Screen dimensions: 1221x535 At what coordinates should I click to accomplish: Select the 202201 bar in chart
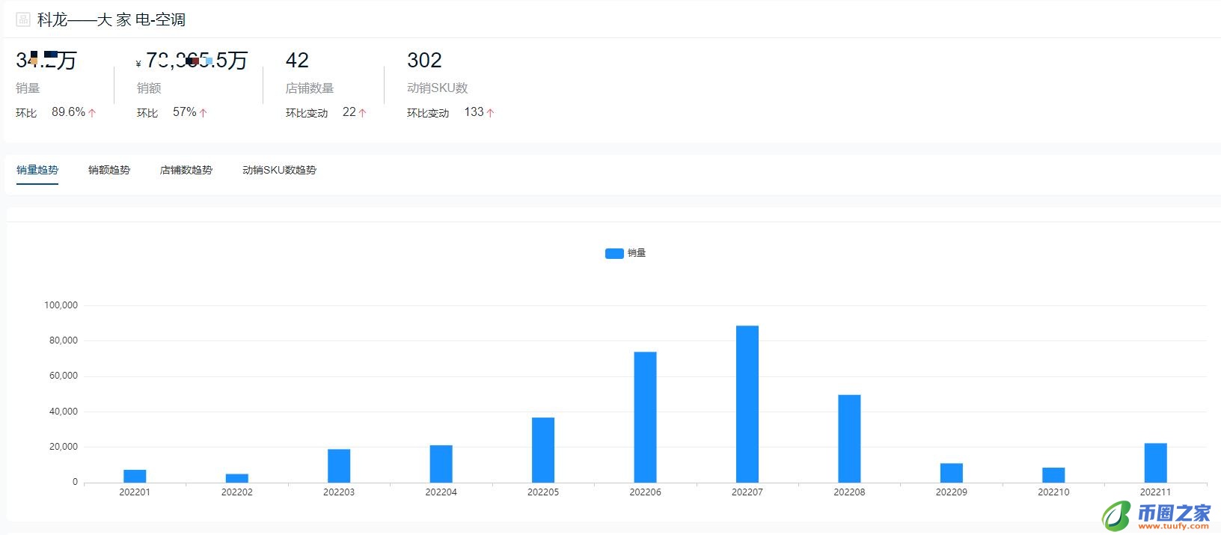(135, 476)
